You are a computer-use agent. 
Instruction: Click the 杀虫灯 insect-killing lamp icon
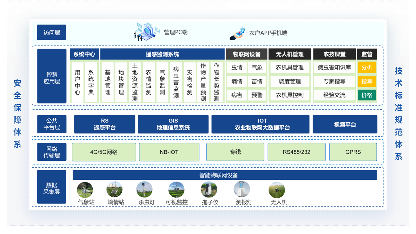coord(145,190)
